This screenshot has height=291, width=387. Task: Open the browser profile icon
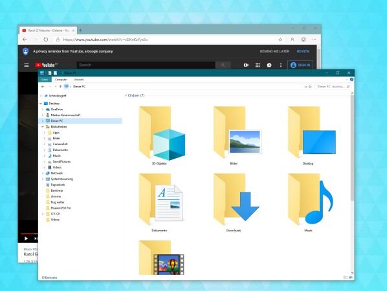click(x=293, y=40)
